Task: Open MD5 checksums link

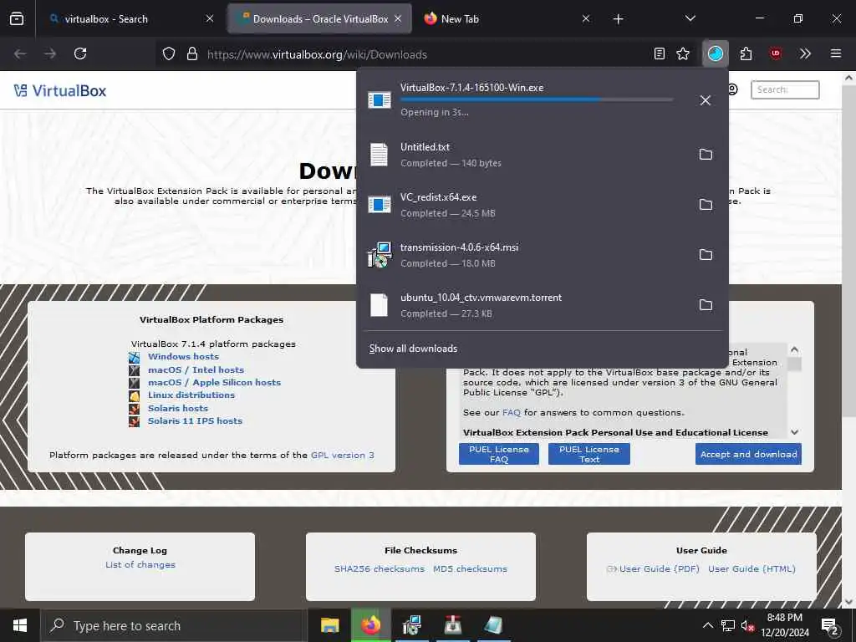Action: (470, 568)
